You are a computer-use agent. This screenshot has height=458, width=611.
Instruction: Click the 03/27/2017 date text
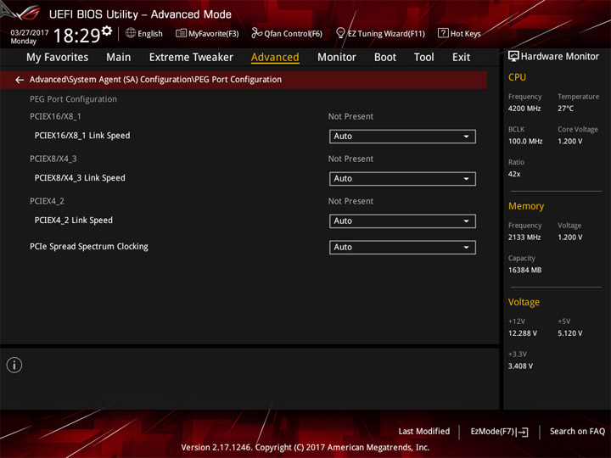click(x=30, y=33)
